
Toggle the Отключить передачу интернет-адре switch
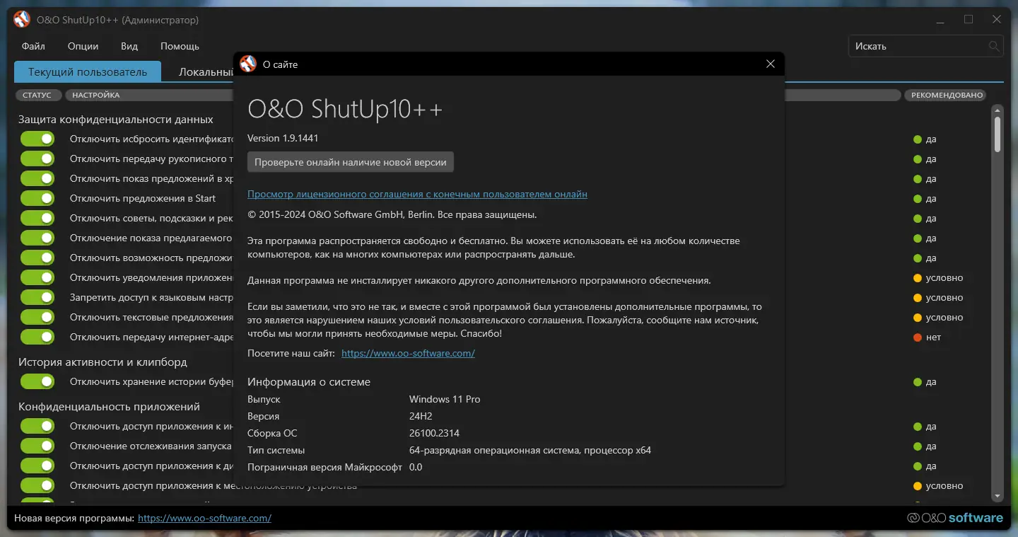point(37,337)
